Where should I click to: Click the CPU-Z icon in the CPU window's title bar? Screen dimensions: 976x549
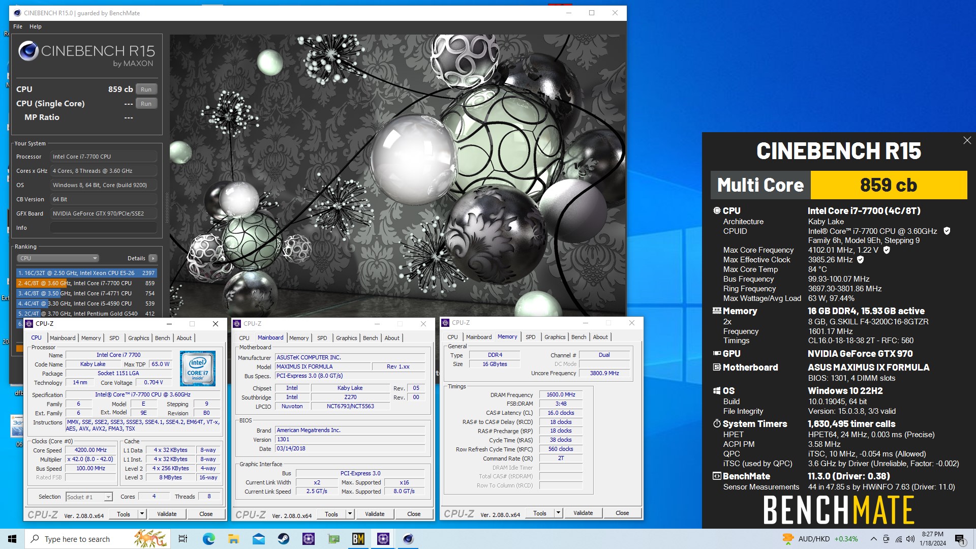point(29,324)
